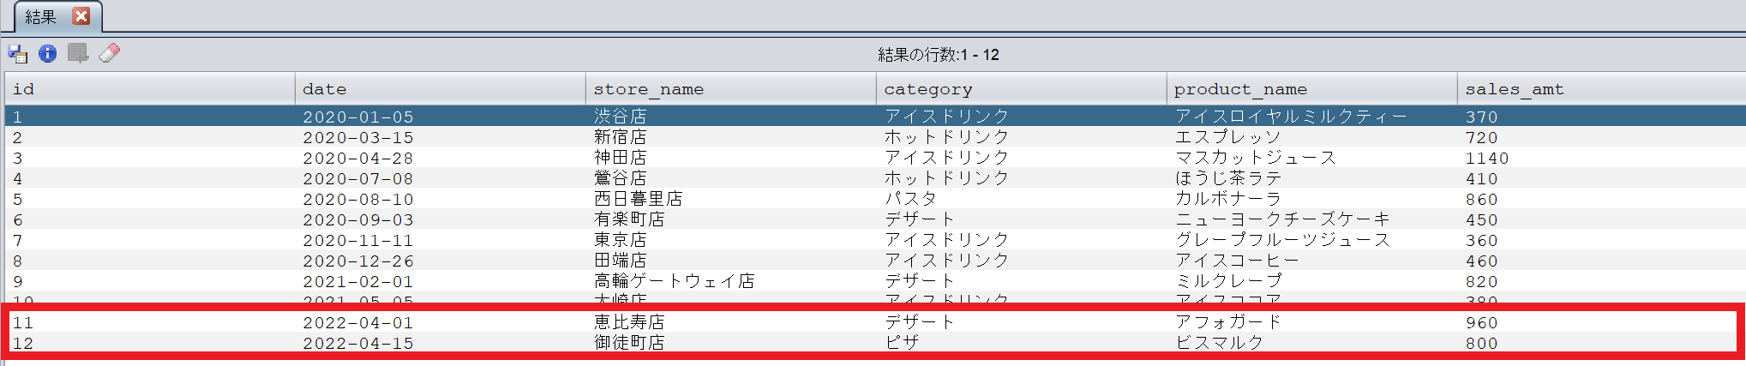Click the gray note icon in toolbar
Screen dimensions: 1746x366
click(78, 53)
